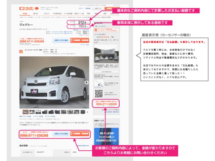Show Aプランの写真 photos

38,116
